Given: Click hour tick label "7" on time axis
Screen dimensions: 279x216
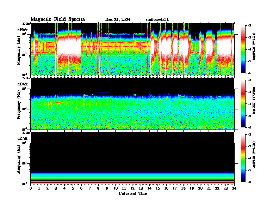Looking at the screenshot, I should [x=90, y=188].
